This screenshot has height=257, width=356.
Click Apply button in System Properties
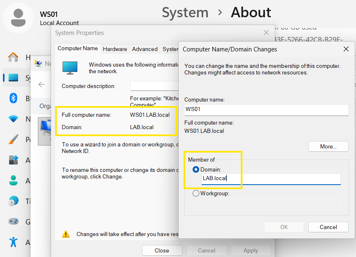[x=251, y=250]
